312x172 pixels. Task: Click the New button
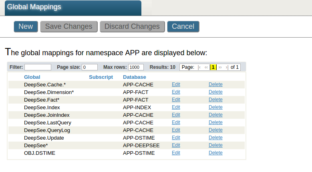point(26,26)
